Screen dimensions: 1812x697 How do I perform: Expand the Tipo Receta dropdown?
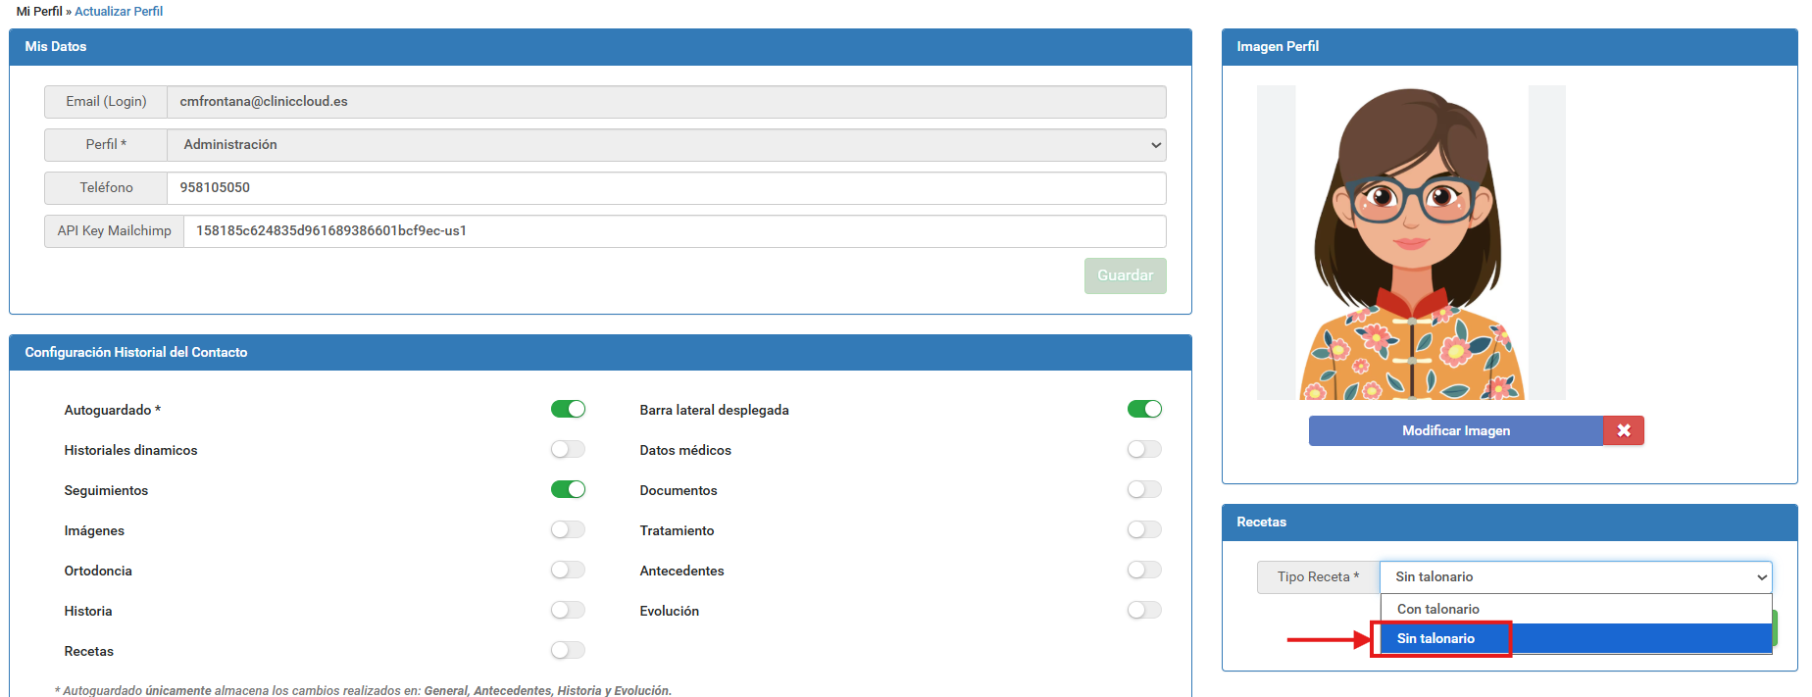pos(1575,577)
